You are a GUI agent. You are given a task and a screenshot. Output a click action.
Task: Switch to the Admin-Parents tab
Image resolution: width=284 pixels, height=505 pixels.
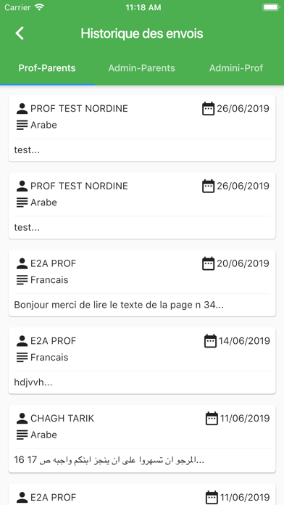point(141,68)
